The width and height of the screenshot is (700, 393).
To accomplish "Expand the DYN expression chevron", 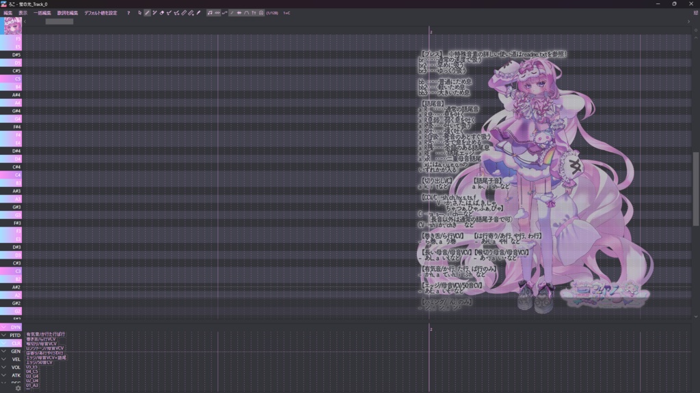I will coord(4,327).
